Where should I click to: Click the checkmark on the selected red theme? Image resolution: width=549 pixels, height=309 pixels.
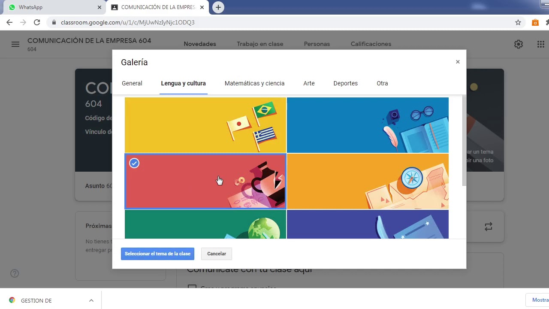coord(134,163)
